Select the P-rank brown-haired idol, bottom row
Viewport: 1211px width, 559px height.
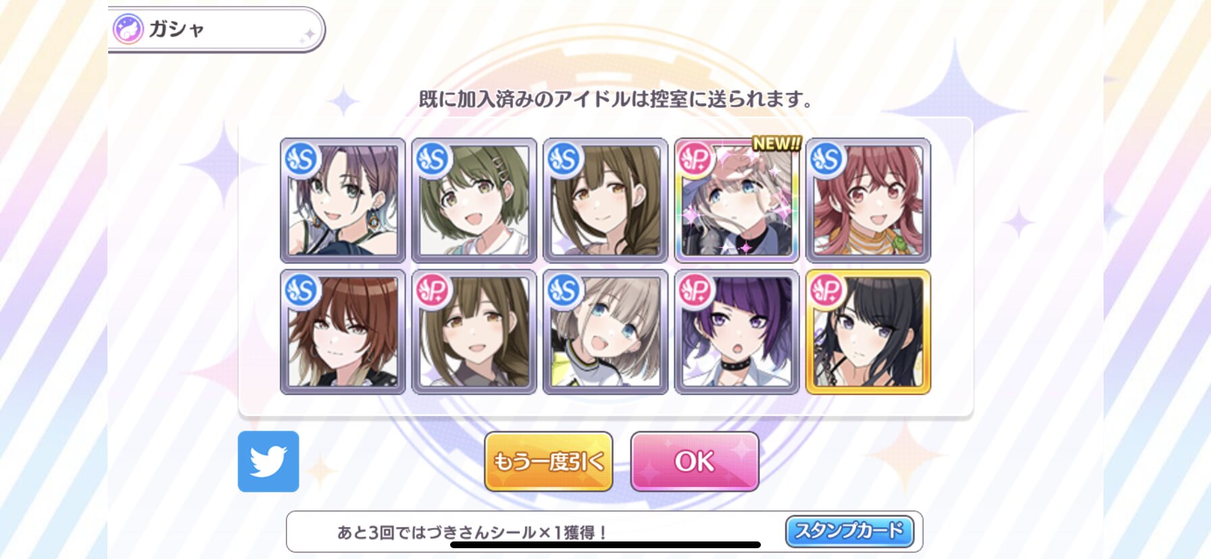click(x=474, y=332)
